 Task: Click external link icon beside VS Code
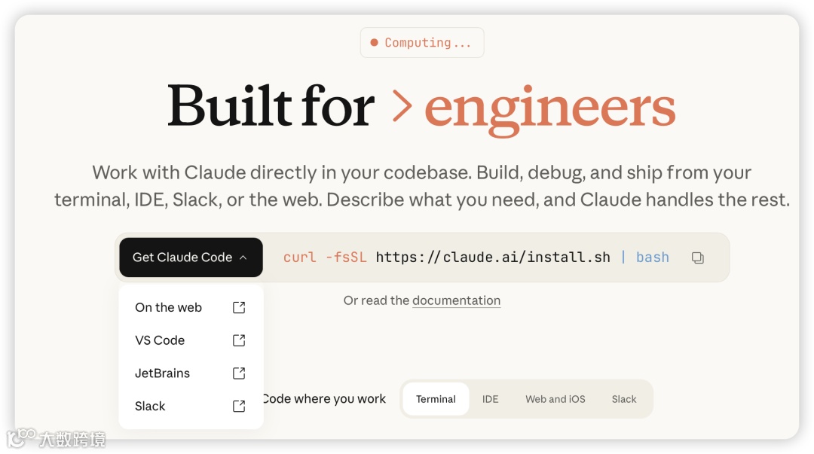click(239, 340)
